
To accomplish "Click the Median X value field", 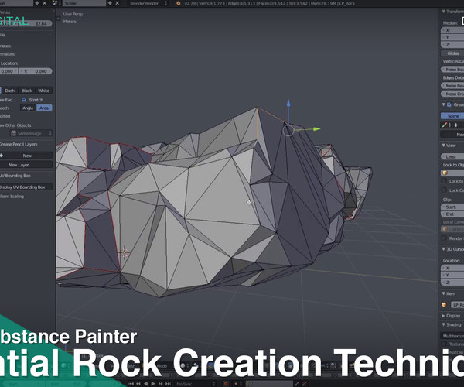I will [x=452, y=30].
